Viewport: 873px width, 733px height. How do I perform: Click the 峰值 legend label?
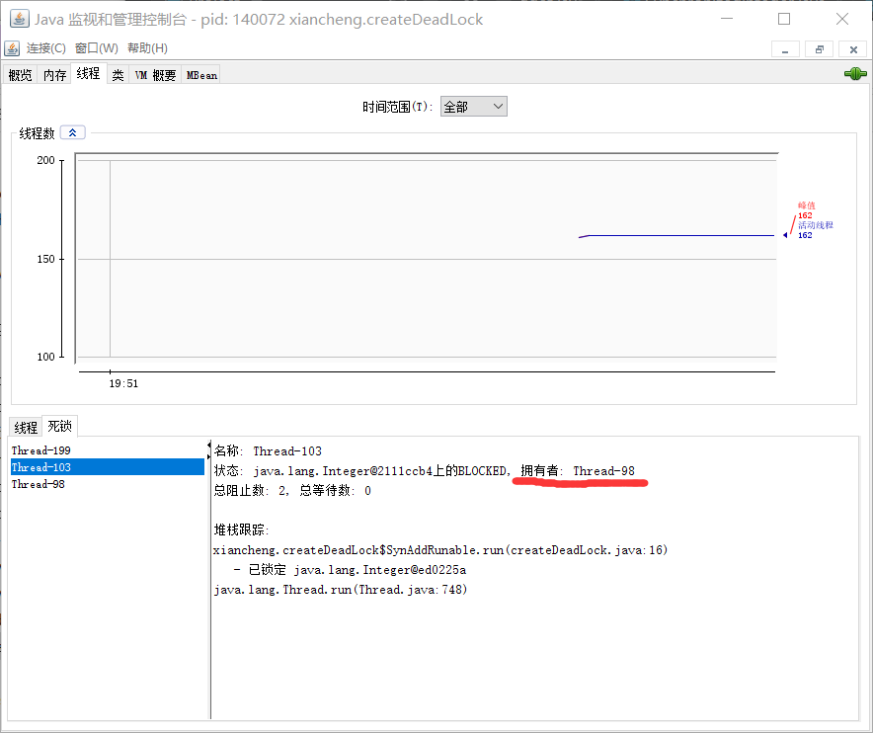(806, 205)
